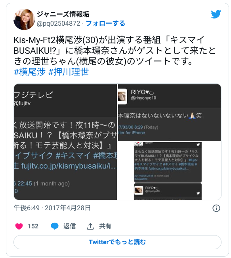Screen dimensions: 231x258
Task: Click the ジャニーズ情報垢 account name
Action: tap(63, 14)
